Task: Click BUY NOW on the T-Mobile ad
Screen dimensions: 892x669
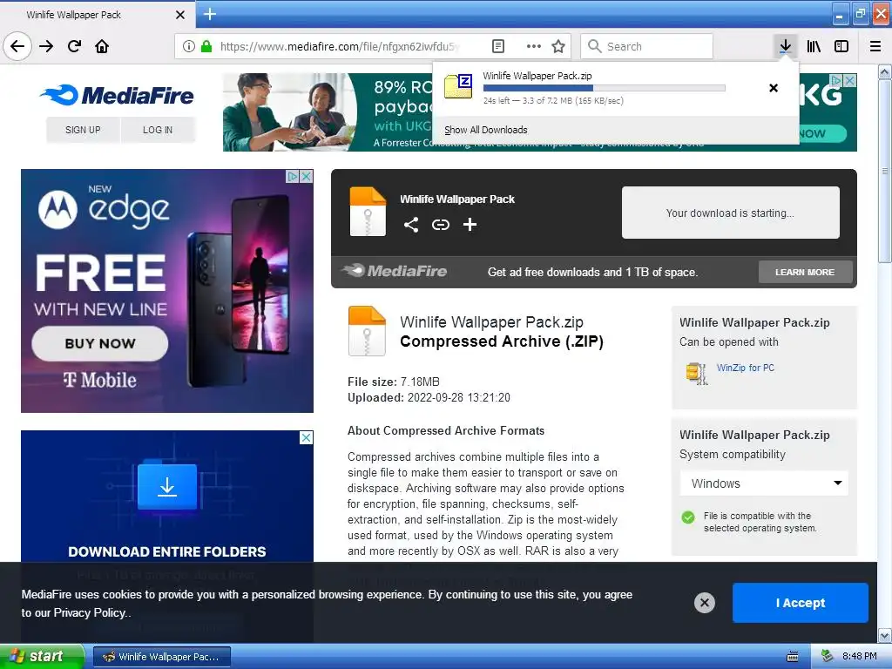Action: pos(100,343)
